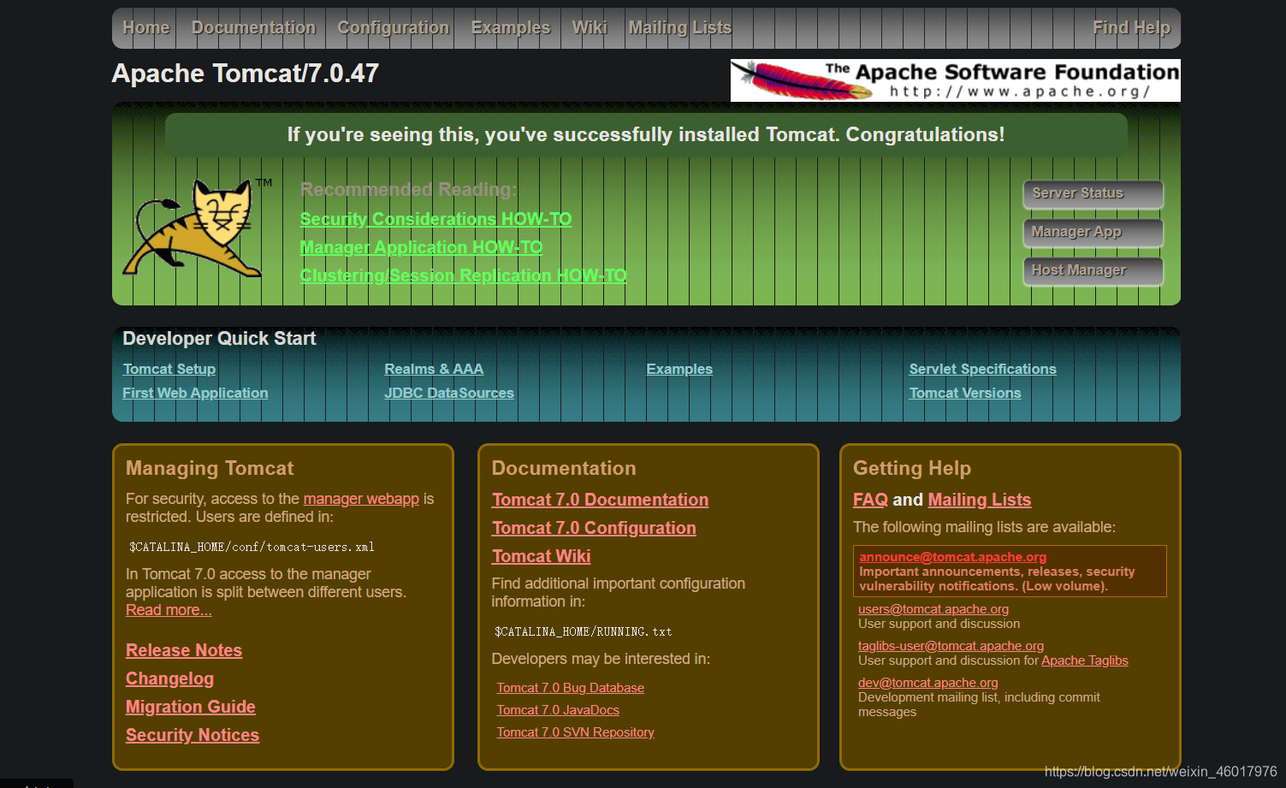Image resolution: width=1286 pixels, height=788 pixels.
Task: Open Servlet Specifications link
Action: tap(982, 369)
